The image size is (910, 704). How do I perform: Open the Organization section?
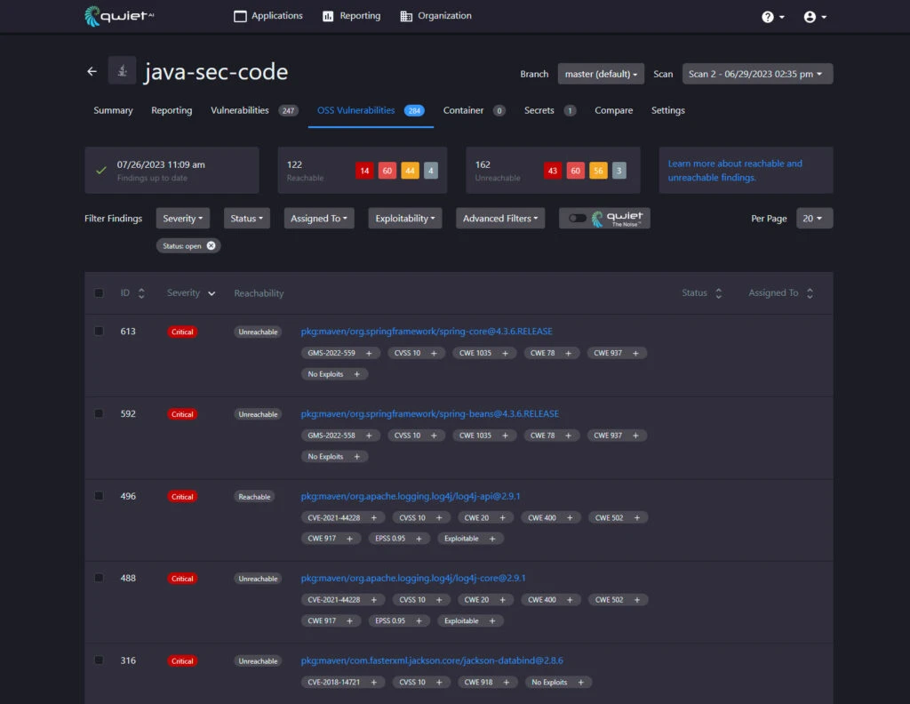435,15
